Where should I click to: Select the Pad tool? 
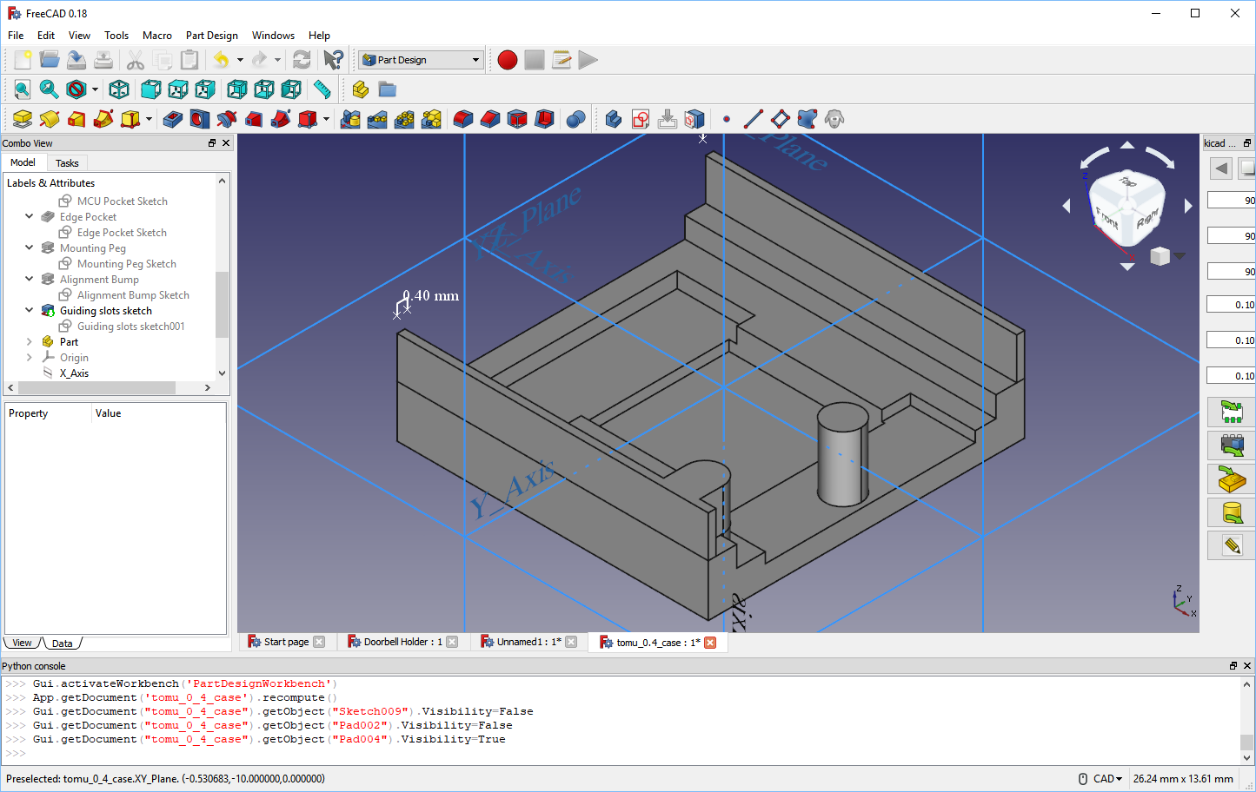click(21, 119)
